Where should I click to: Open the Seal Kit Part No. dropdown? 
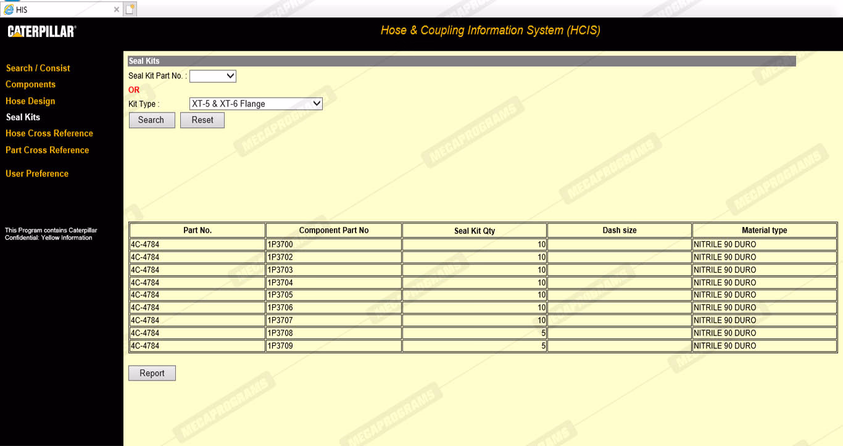pos(212,76)
